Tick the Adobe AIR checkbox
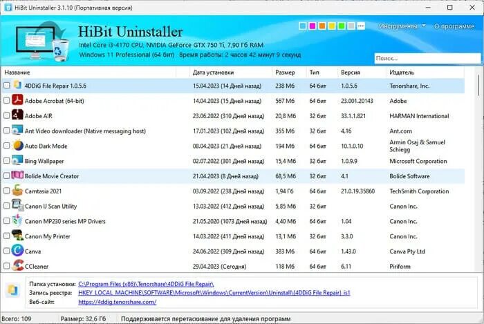The image size is (484, 324). click(6, 115)
